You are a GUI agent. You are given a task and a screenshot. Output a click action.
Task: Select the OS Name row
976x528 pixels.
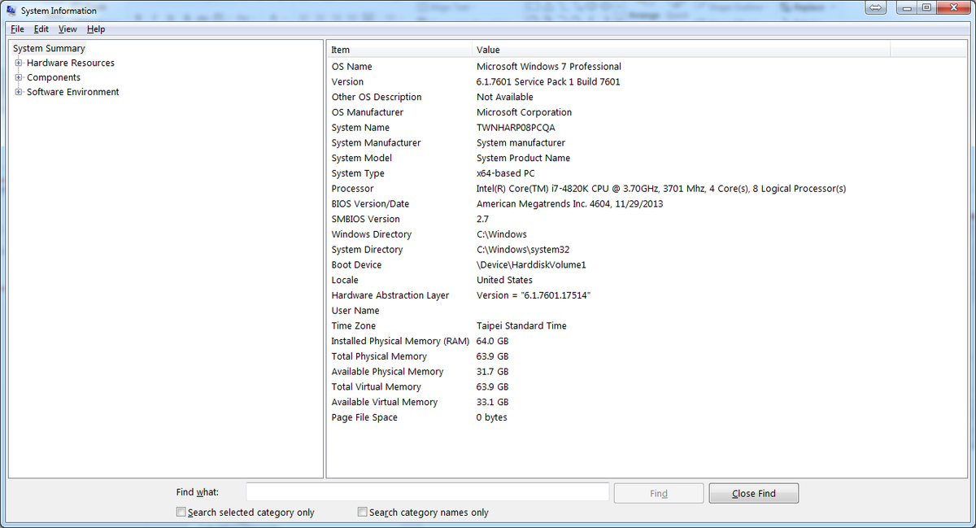(x=648, y=67)
